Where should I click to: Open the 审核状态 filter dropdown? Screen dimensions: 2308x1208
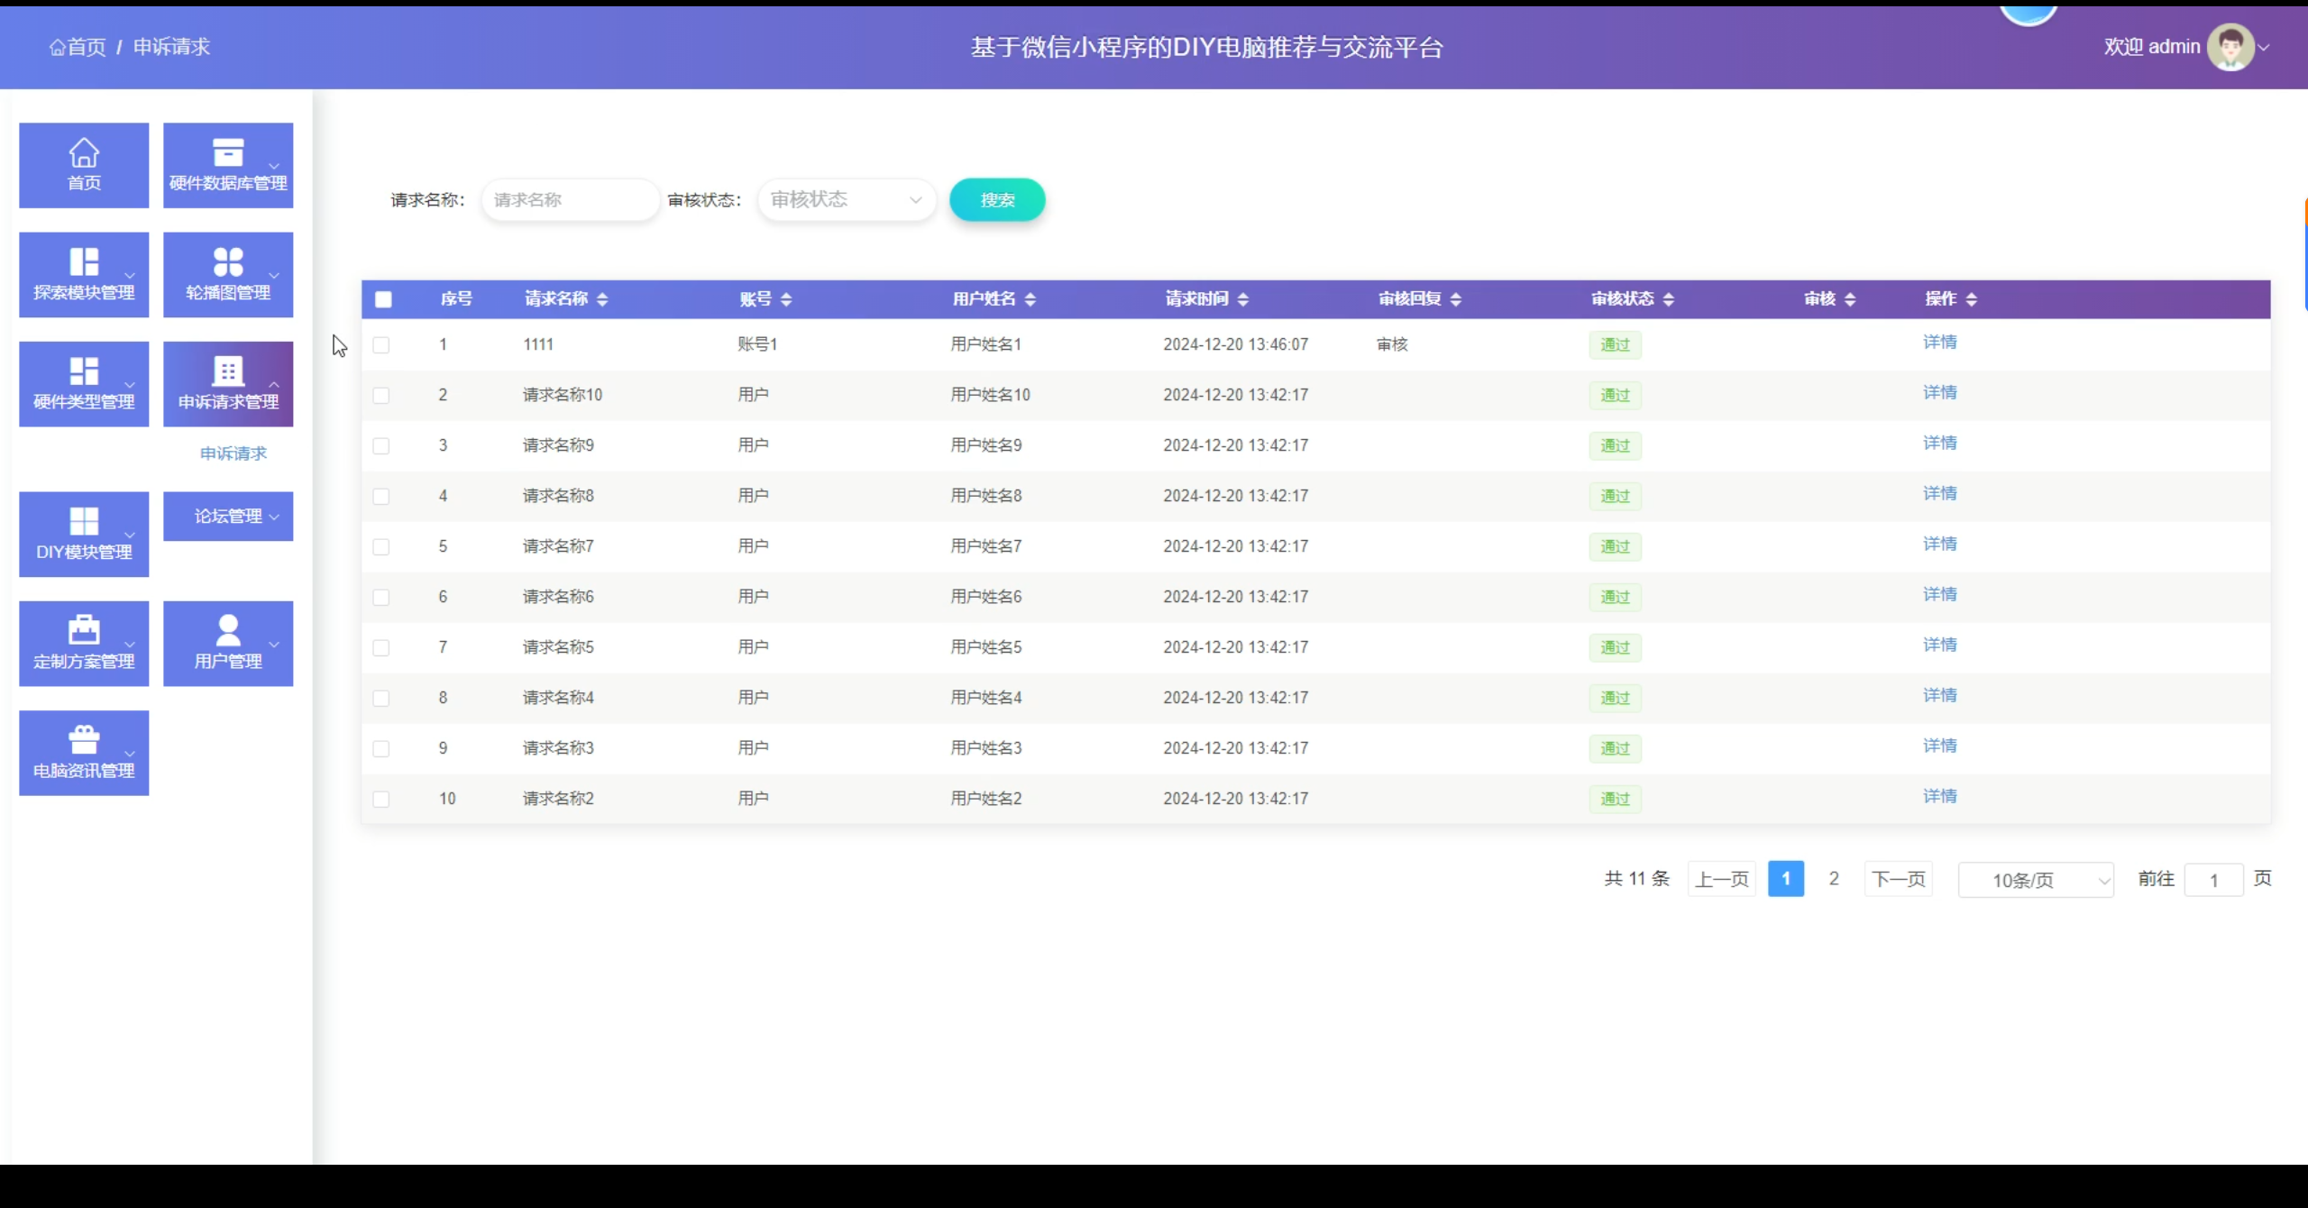[846, 200]
